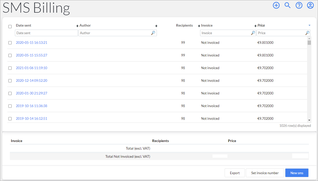The height and width of the screenshot is (181, 318).
Task: Click the italic Price header of the top table
Action: tap(261, 25)
